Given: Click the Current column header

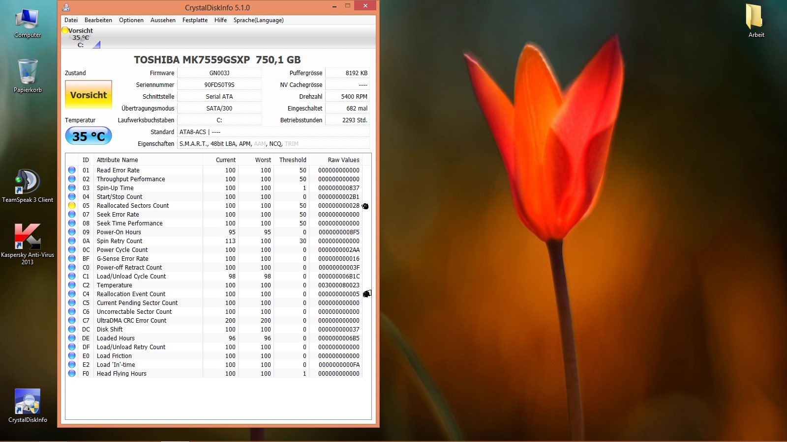Looking at the screenshot, I should (220, 160).
